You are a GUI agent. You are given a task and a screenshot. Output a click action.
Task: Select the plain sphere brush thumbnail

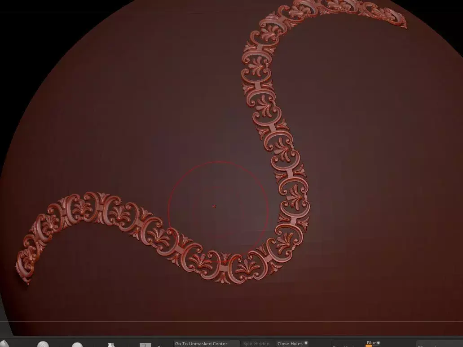(77, 344)
